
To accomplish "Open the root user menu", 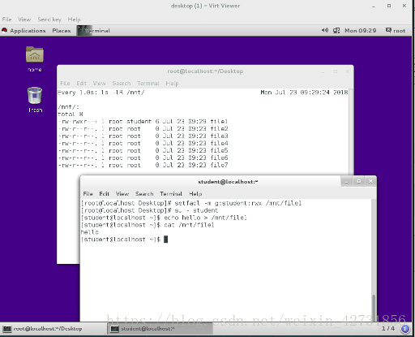I will pyautogui.click(x=396, y=30).
